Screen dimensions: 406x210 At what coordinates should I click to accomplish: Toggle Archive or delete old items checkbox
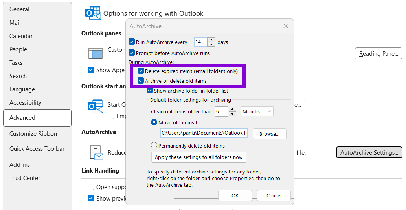pos(141,81)
